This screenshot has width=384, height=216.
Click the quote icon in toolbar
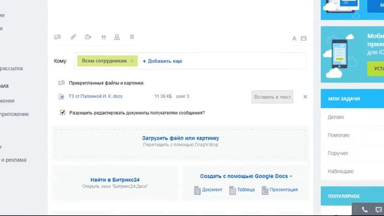click(x=104, y=37)
